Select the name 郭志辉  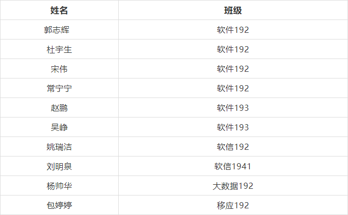click(x=59, y=30)
